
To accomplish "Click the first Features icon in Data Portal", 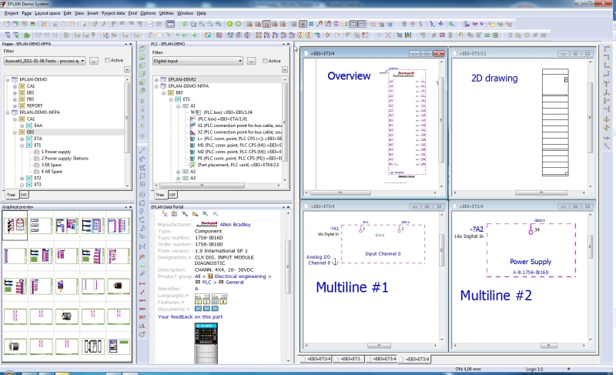I will click(199, 302).
